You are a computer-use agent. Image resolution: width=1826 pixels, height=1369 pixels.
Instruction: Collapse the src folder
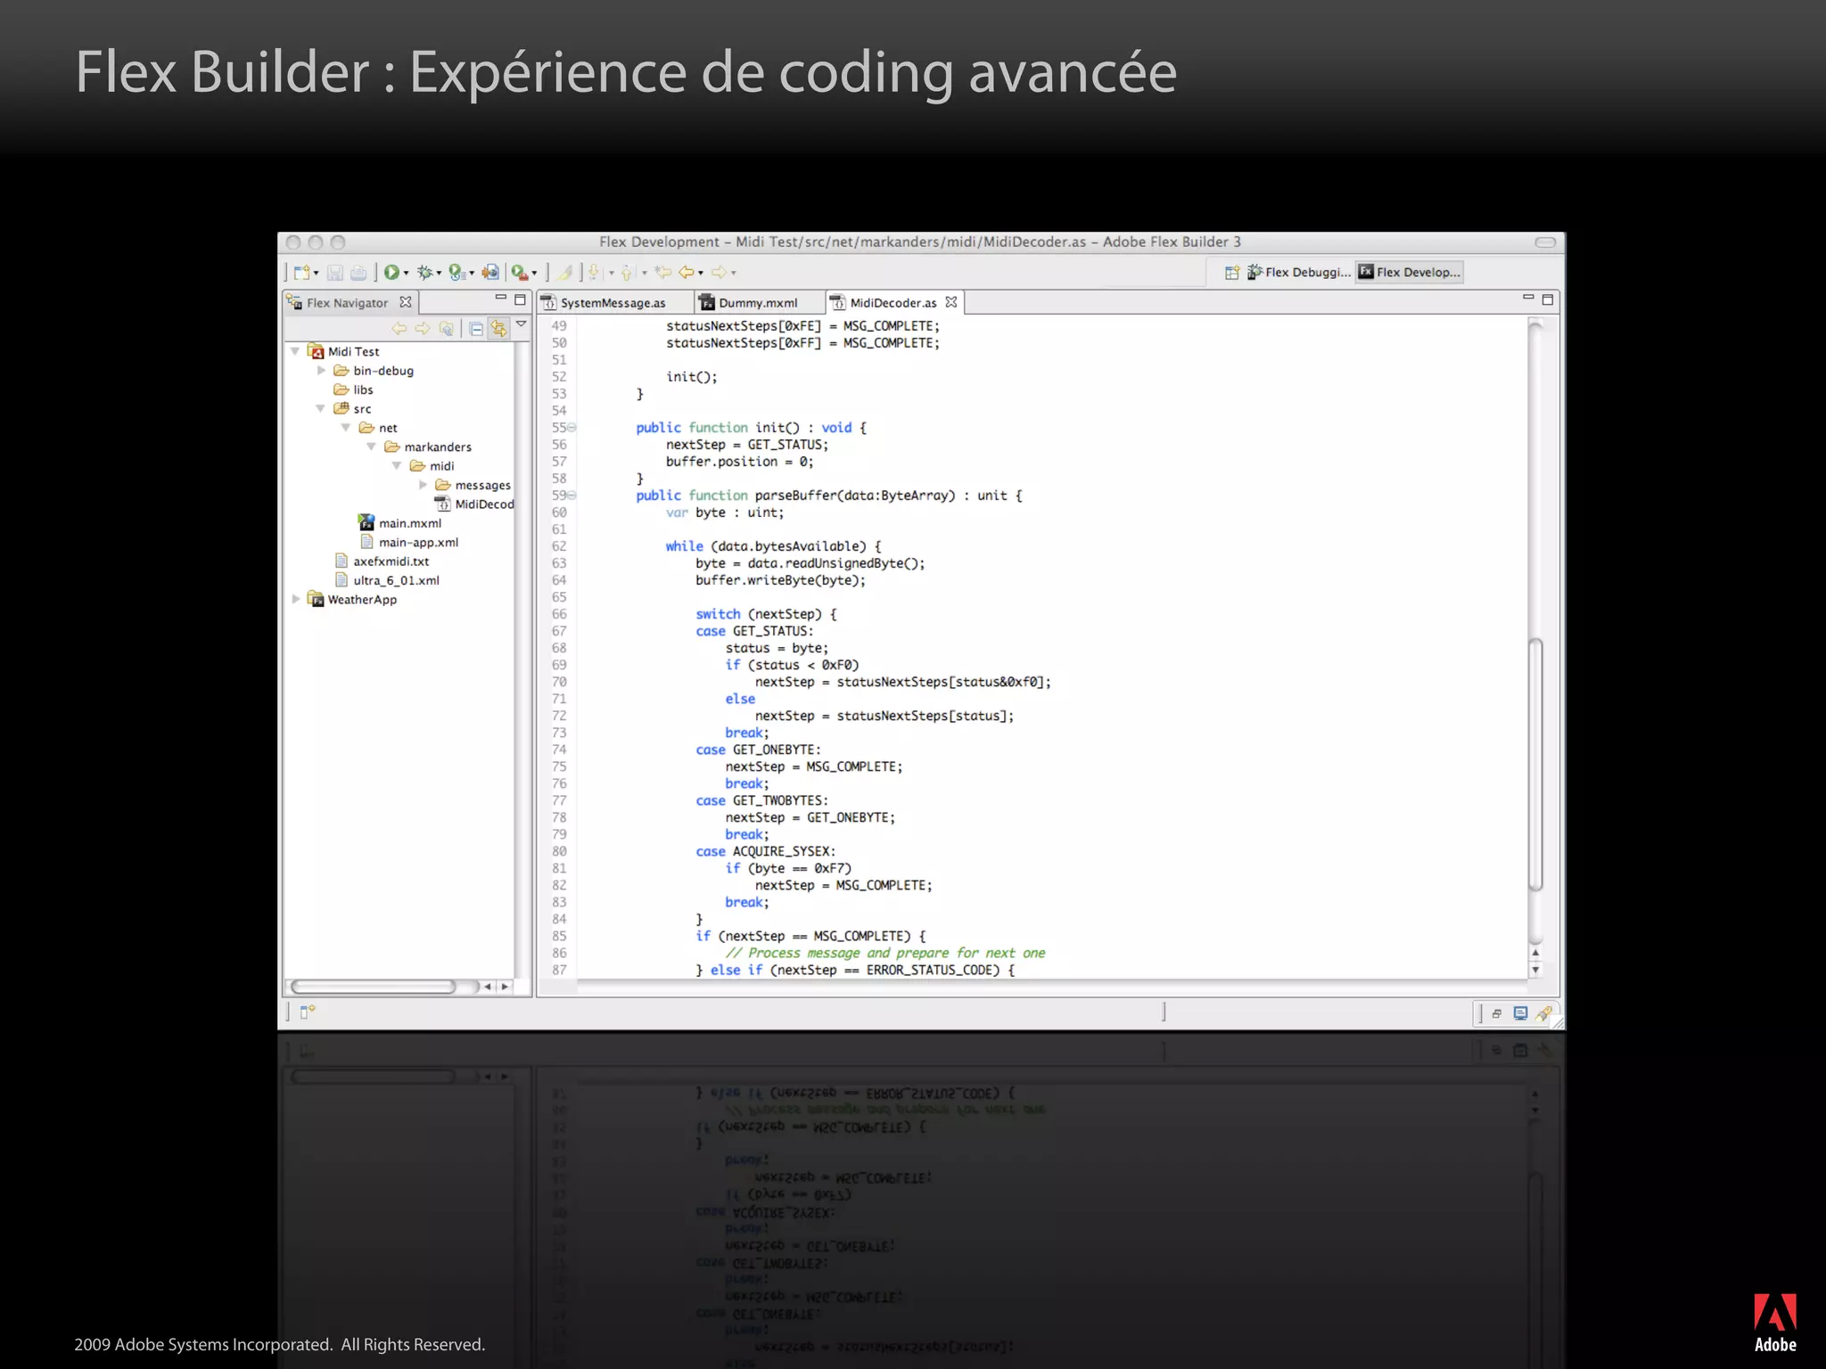(320, 408)
